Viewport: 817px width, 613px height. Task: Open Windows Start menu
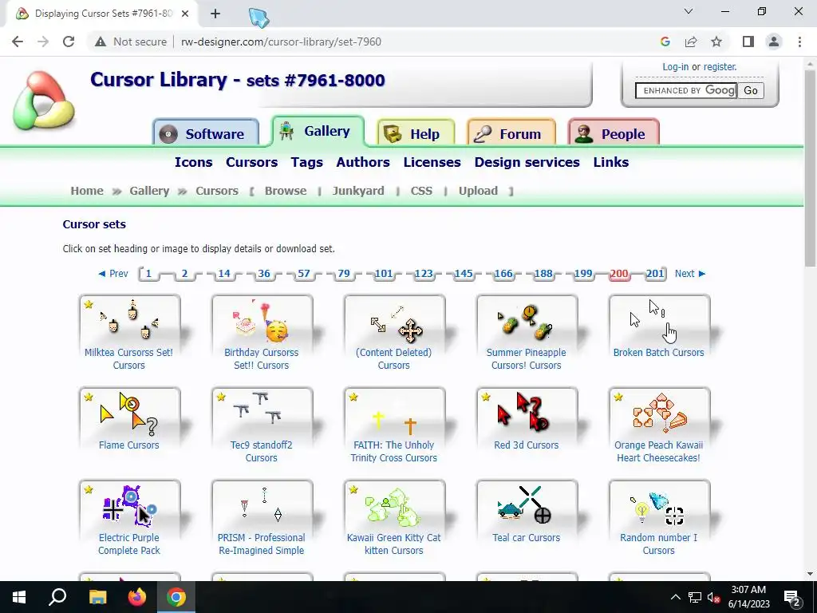point(19,597)
